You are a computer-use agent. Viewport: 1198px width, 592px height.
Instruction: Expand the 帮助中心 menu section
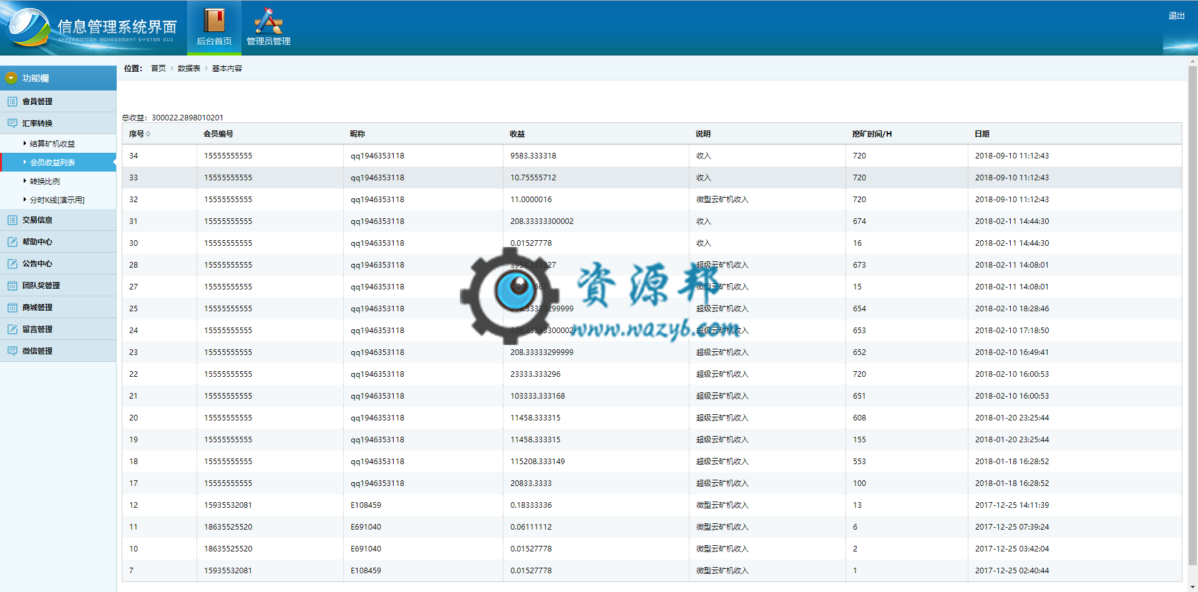pyautogui.click(x=58, y=241)
